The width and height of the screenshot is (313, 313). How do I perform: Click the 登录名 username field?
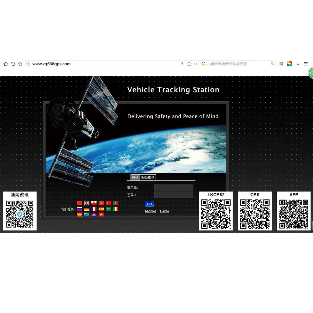174,187
